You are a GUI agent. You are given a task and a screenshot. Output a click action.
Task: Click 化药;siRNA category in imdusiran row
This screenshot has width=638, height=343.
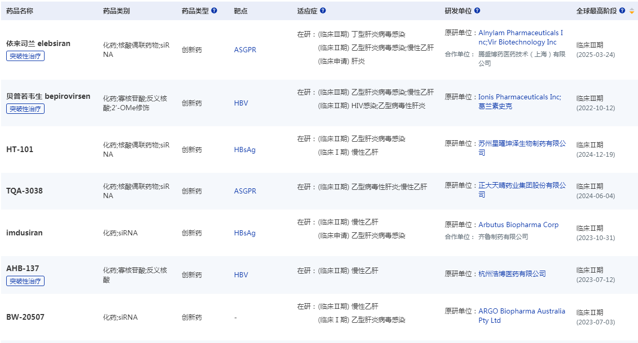[x=120, y=233]
